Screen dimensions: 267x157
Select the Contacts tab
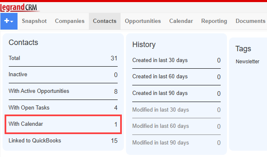coord(105,21)
